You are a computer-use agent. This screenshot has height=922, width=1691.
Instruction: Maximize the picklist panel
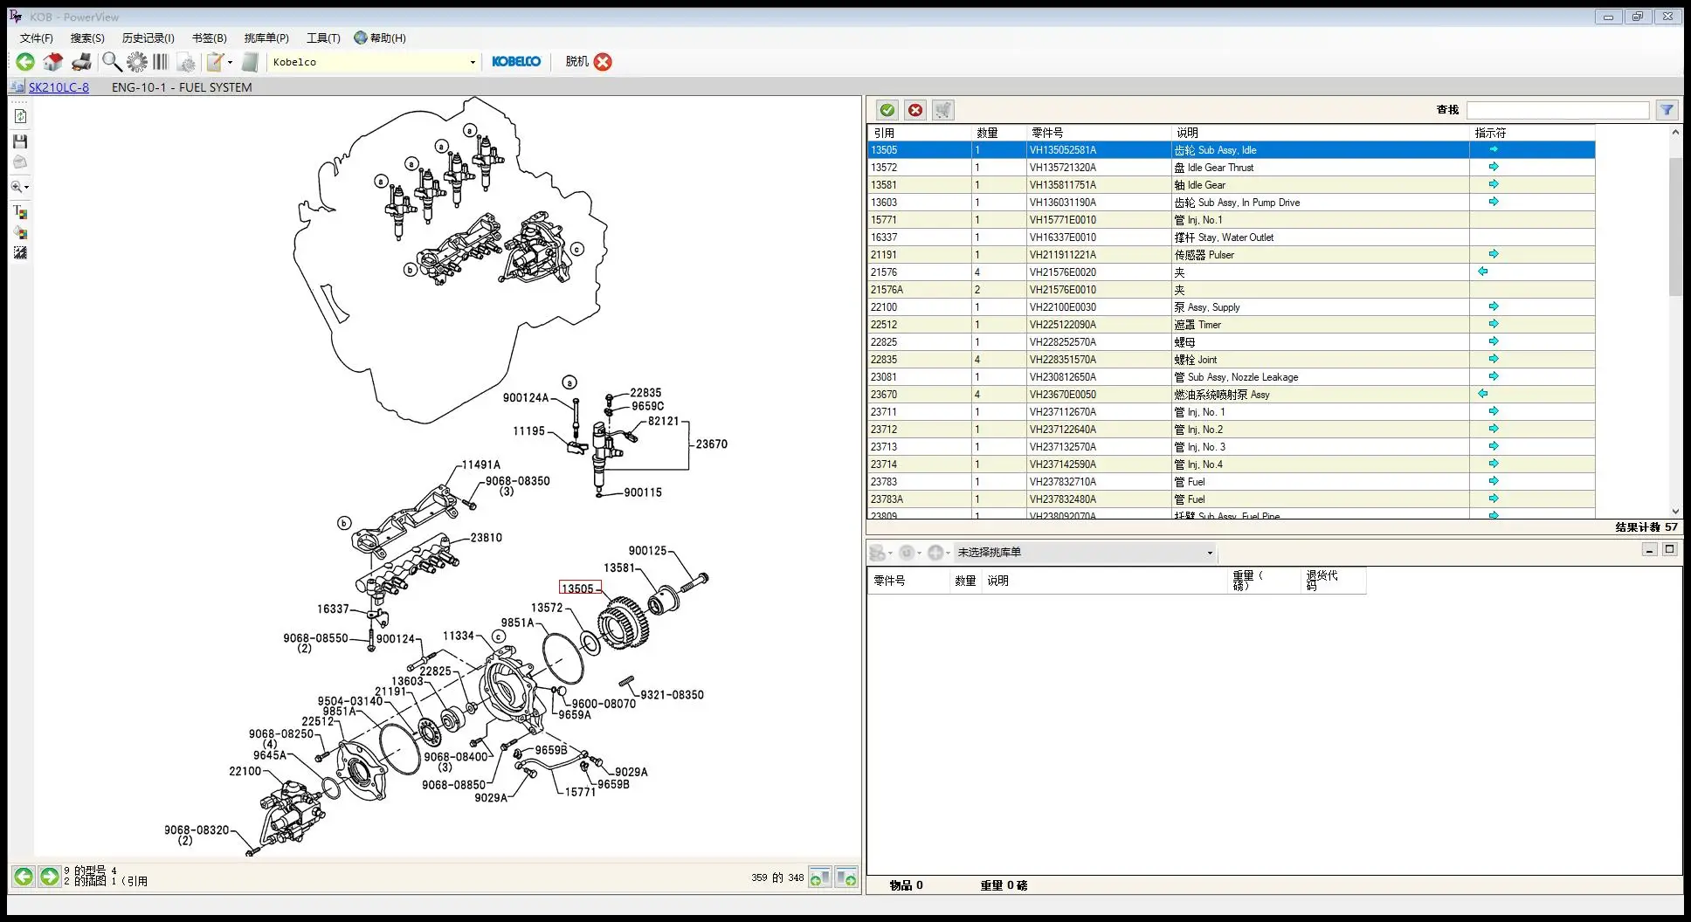point(1669,550)
